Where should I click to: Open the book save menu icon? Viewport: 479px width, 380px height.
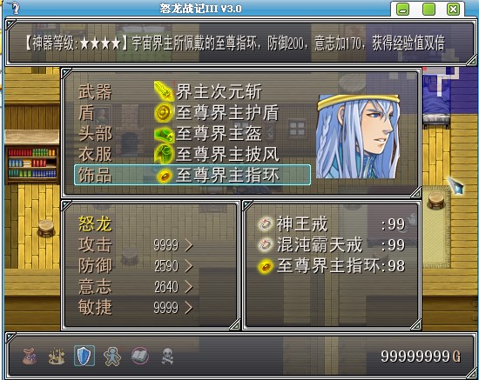(140, 357)
